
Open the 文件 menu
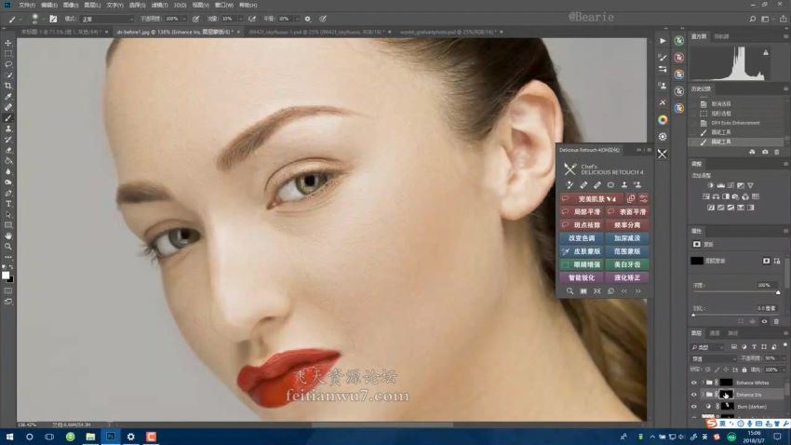(x=26, y=5)
